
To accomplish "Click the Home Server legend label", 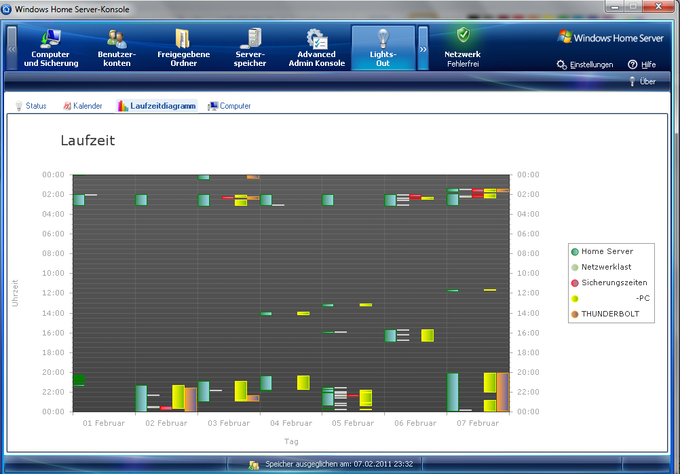I will coord(607,251).
